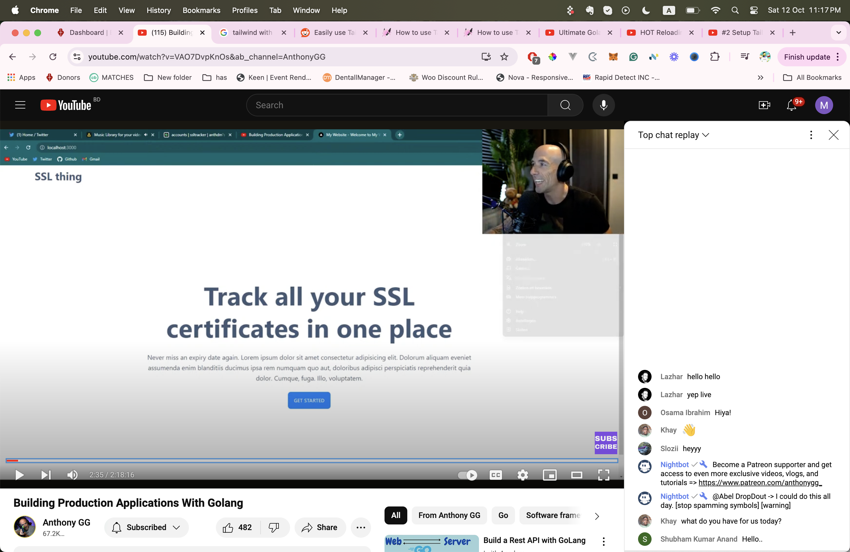This screenshot has height=552, width=850.
Task: Expand the tab search dropdown
Action: point(838,33)
